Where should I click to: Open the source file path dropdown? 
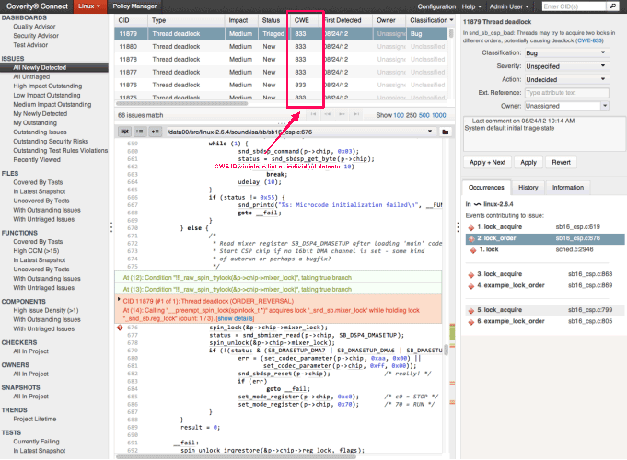[430, 132]
